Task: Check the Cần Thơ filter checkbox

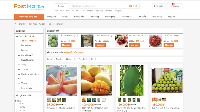Action: pyautogui.click(x=17, y=107)
